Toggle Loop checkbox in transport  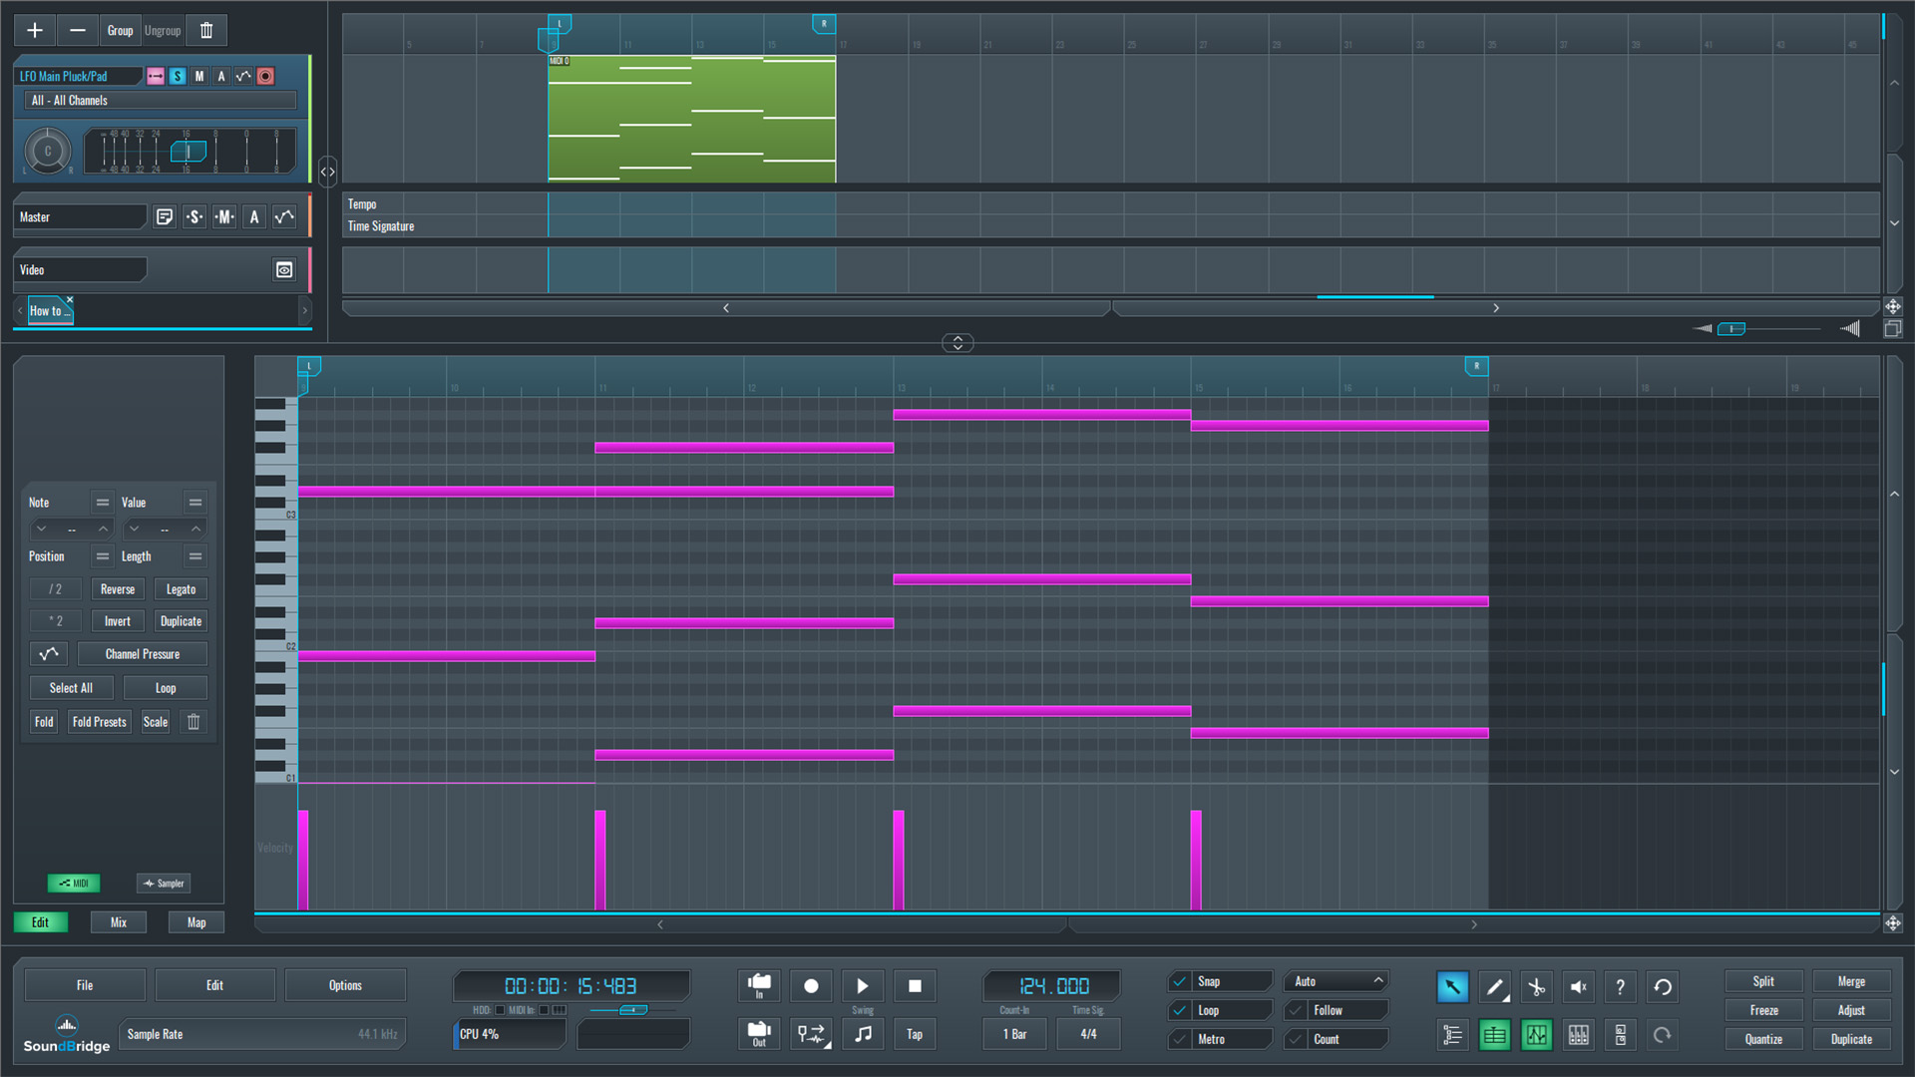click(1180, 1010)
